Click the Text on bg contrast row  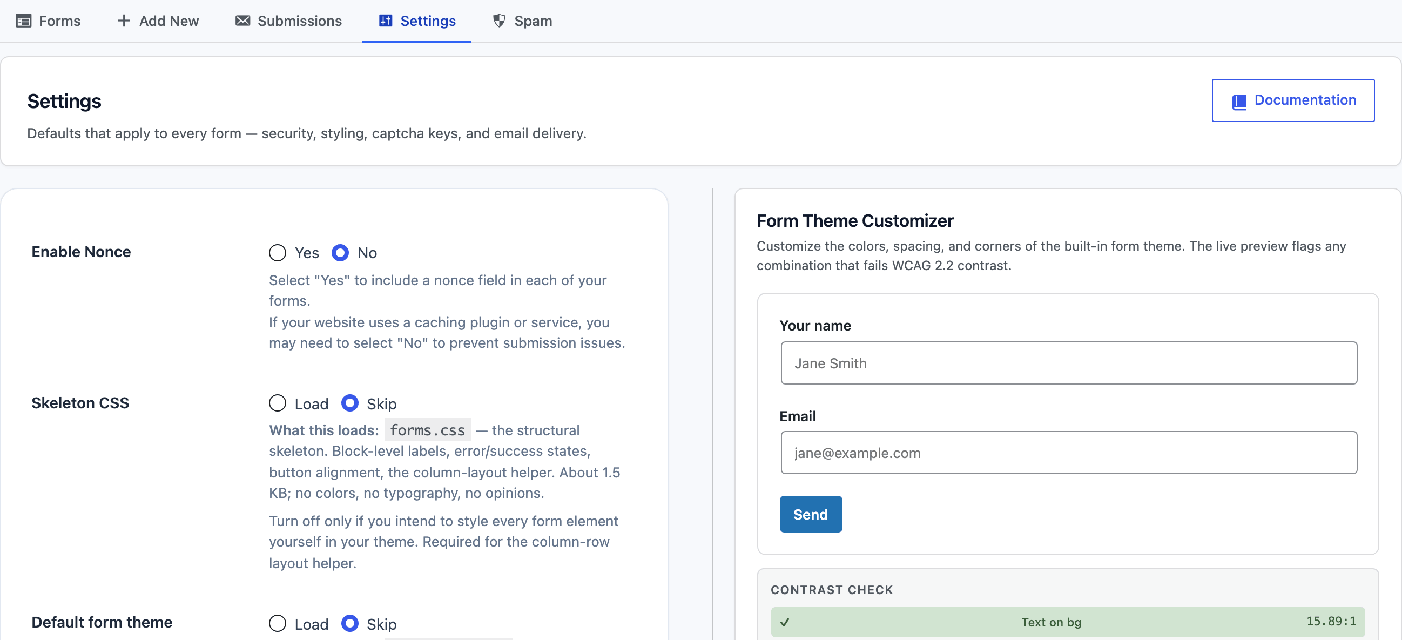tap(1068, 622)
